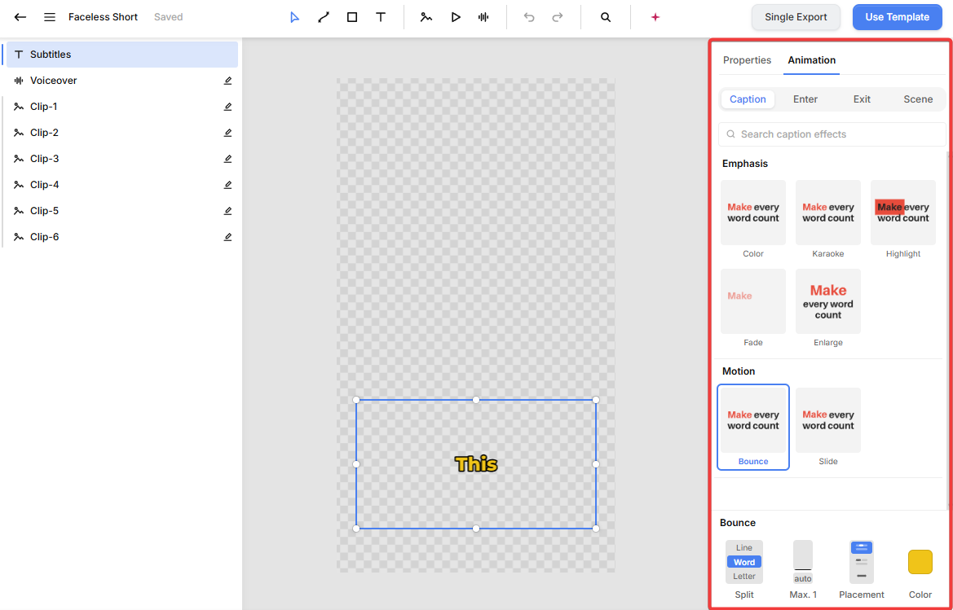Image resolution: width=953 pixels, height=610 pixels.
Task: Click the red sparkle AI icon
Action: click(655, 17)
